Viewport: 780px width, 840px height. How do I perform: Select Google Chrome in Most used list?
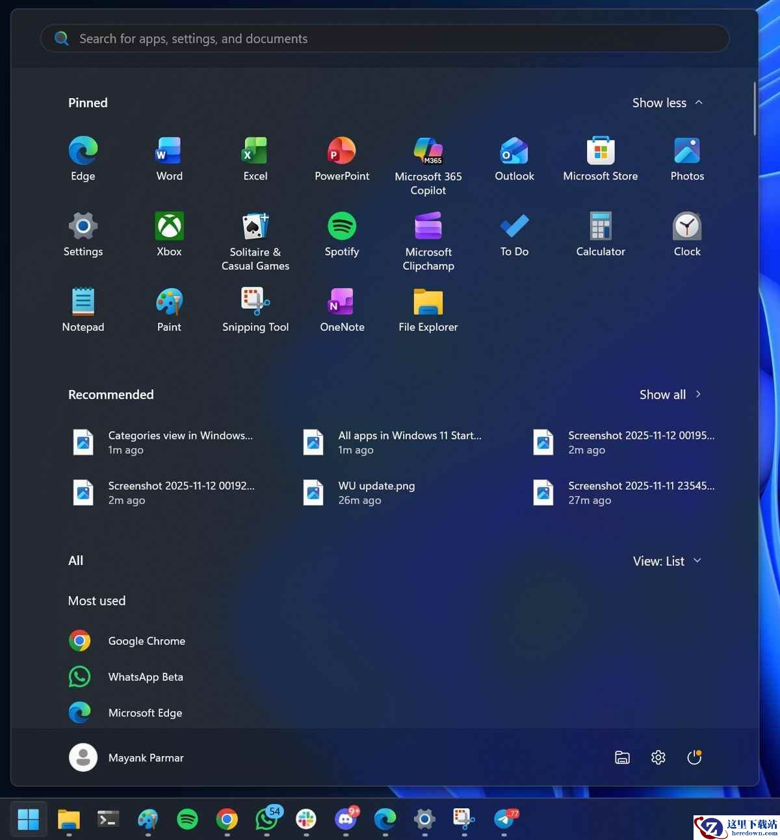click(x=146, y=641)
